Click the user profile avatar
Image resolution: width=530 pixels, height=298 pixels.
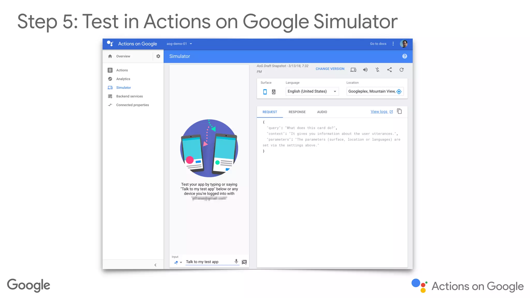(x=404, y=44)
